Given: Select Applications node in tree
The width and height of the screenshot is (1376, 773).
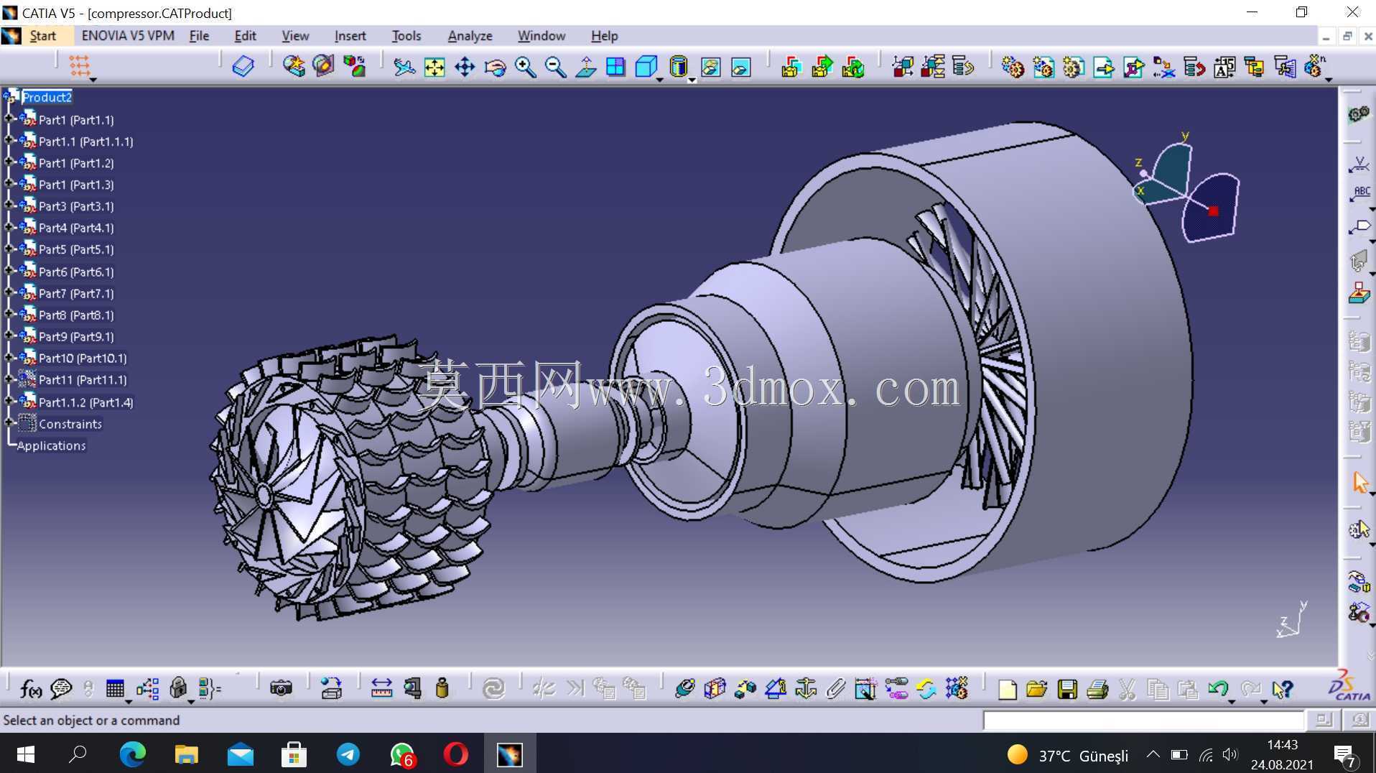Looking at the screenshot, I should click(51, 445).
